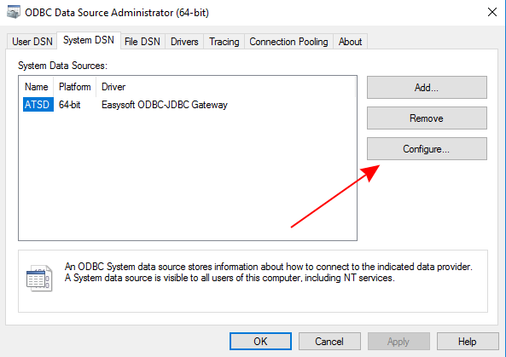Click the Name column header
Image resolution: width=506 pixels, height=357 pixels.
[x=37, y=87]
